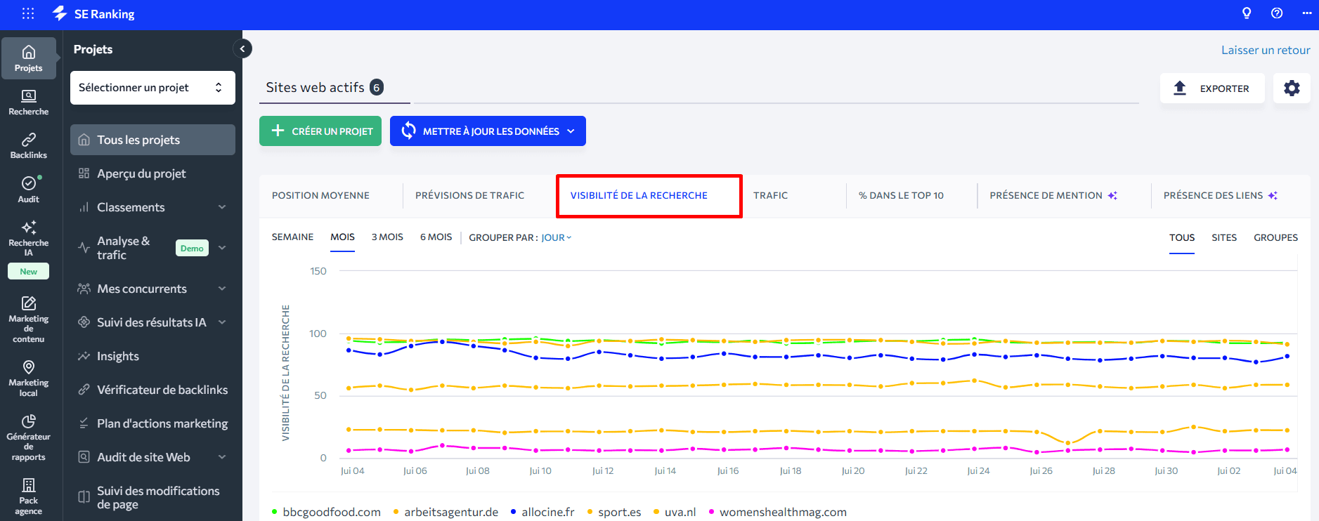Open Générateur de rapports in the left rail
The width and height of the screenshot is (1319, 521).
coord(28,437)
